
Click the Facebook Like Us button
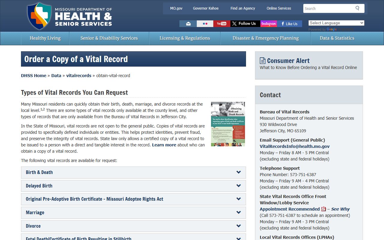click(289, 24)
